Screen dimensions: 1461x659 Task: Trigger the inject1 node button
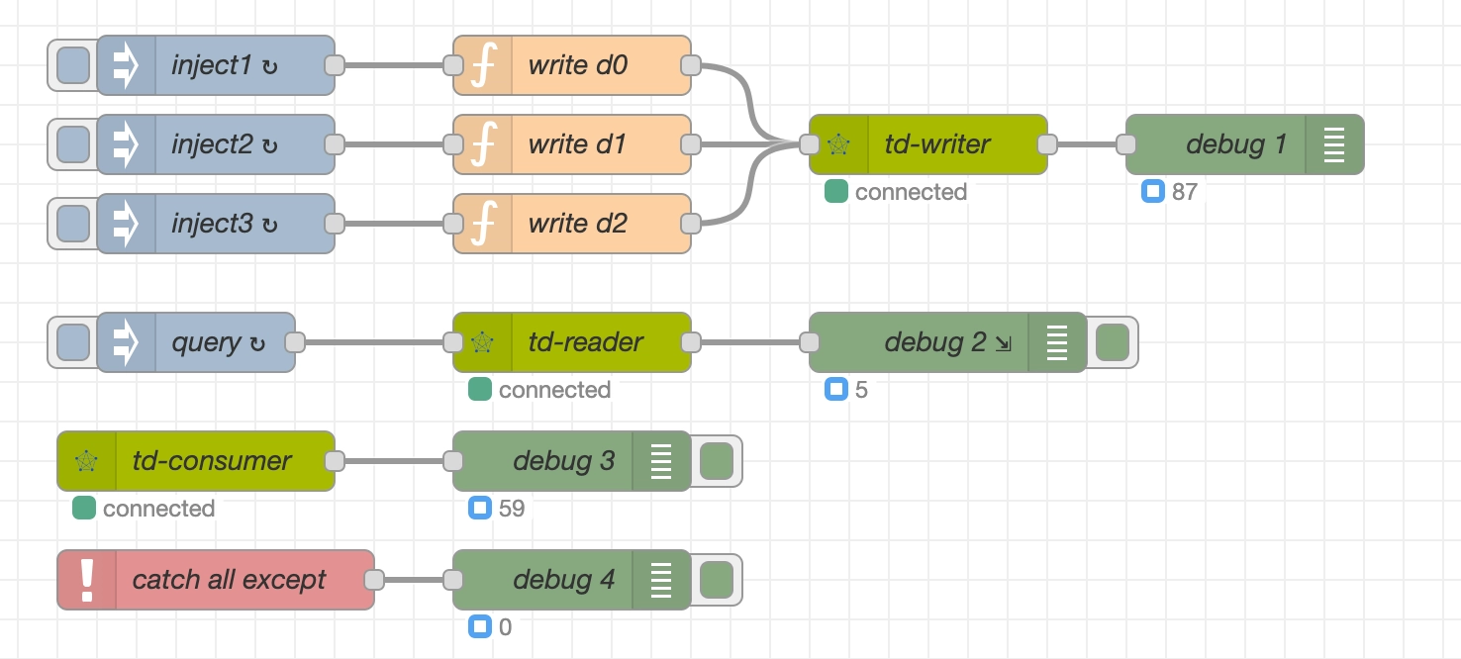(72, 65)
